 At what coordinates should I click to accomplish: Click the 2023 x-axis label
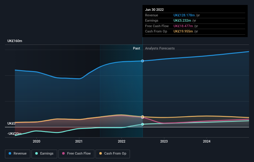[x=164, y=142]
